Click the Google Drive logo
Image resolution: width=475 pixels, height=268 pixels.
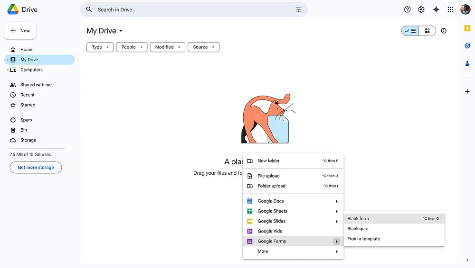coord(13,9)
